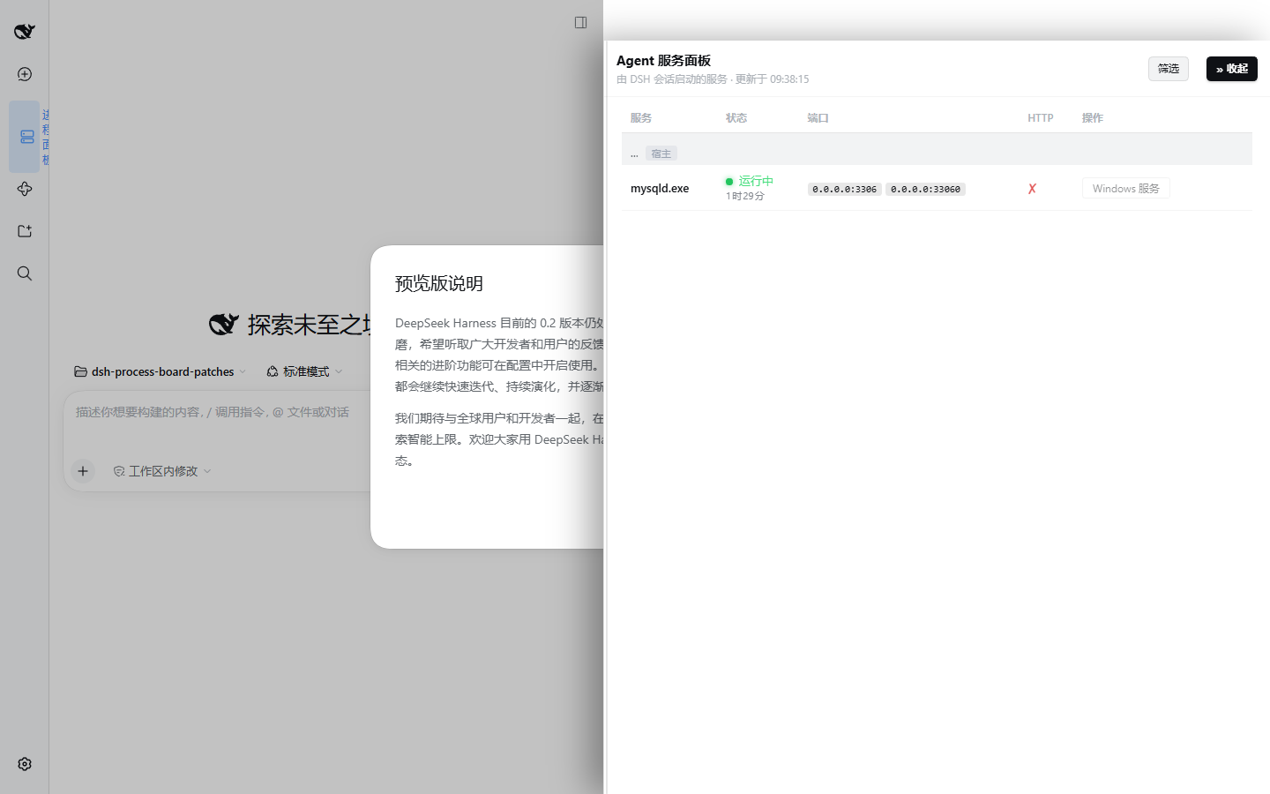Click the Windows 服务 action button
1270x794 pixels.
click(x=1125, y=189)
